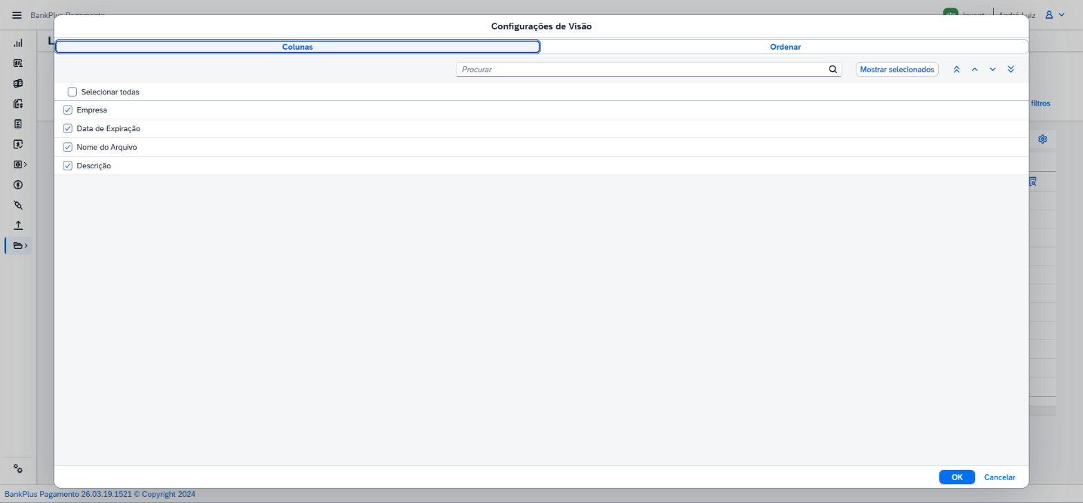1083x503 pixels.
Task: Uncheck the Nome do Arquivo checkbox
Action: [x=68, y=147]
